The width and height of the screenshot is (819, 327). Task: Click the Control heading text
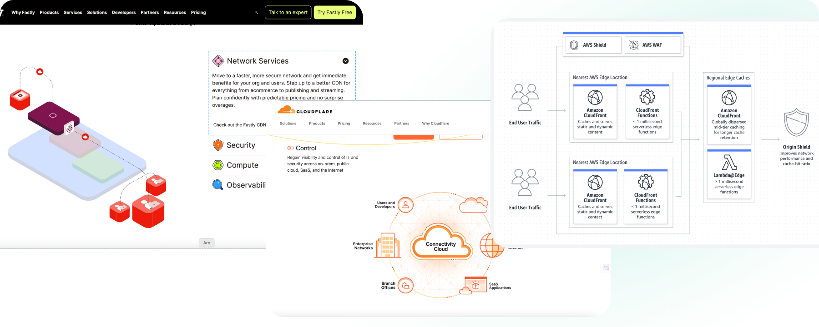(x=306, y=148)
